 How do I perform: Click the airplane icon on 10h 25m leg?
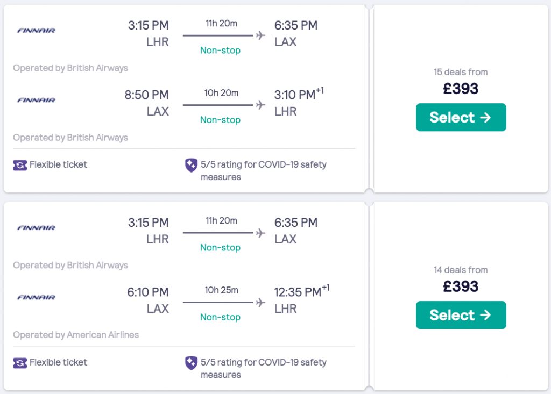pos(261,303)
